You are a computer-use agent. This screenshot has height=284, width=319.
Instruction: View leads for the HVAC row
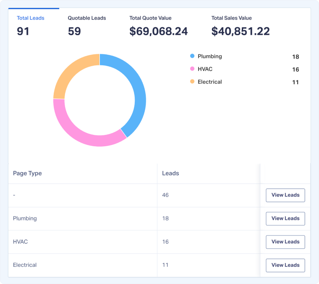(x=285, y=242)
